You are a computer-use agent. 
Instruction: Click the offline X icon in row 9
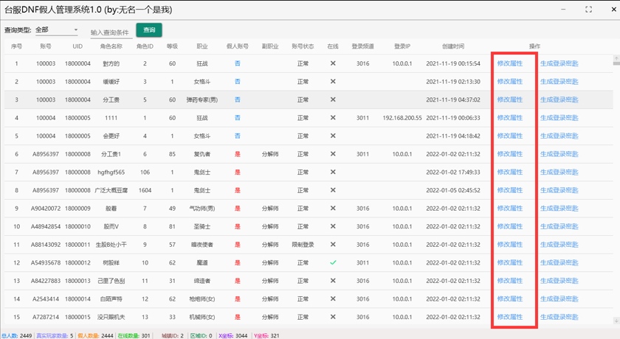[333, 209]
